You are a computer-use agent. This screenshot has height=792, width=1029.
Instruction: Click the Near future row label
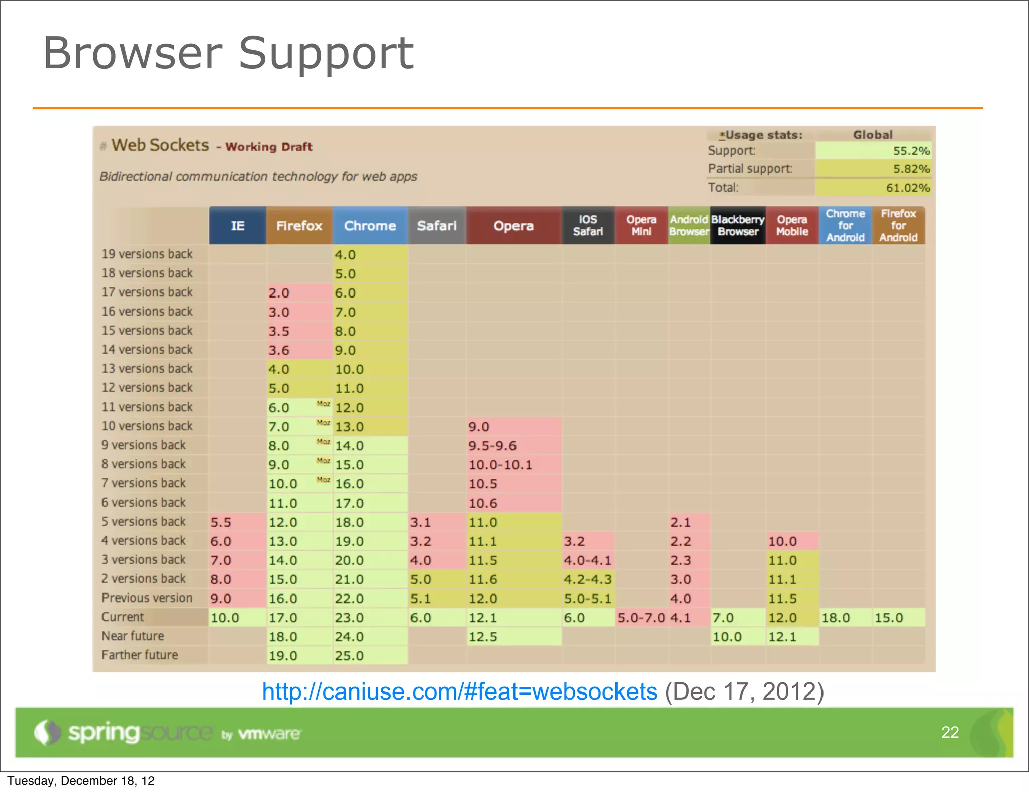pyautogui.click(x=133, y=636)
